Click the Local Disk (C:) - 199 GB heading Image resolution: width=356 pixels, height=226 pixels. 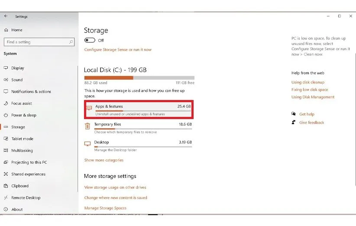(x=115, y=70)
